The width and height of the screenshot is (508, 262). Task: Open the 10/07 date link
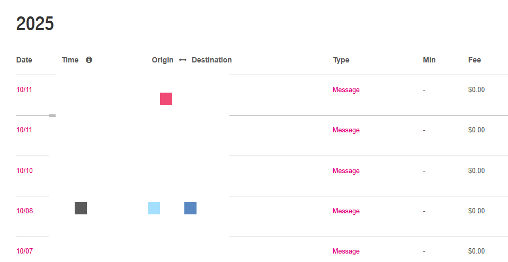(24, 251)
